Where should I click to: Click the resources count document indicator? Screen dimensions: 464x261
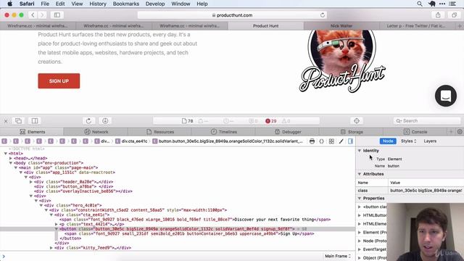coord(187,121)
